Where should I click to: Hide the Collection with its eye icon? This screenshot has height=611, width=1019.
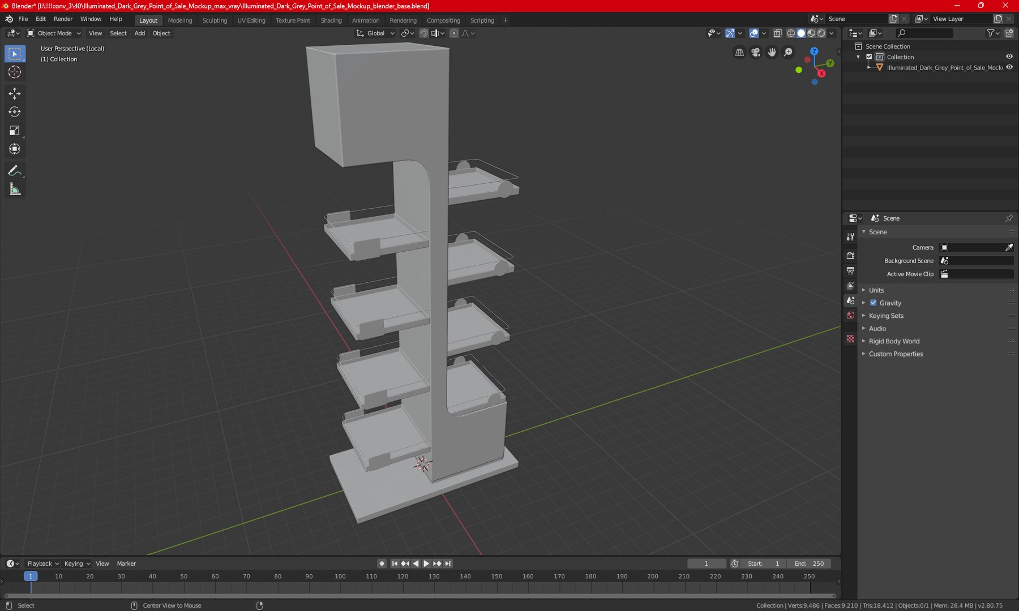tap(1009, 57)
